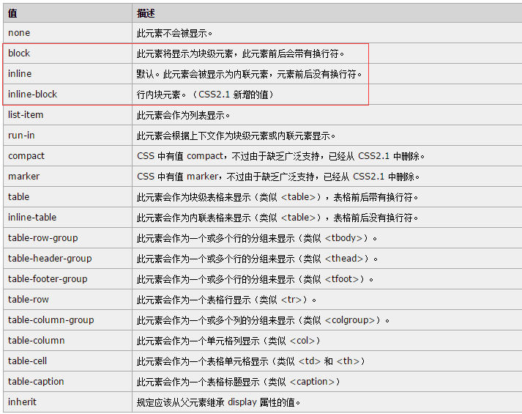Click description '此元素将显示为块级元素' for block

[x=240, y=53]
